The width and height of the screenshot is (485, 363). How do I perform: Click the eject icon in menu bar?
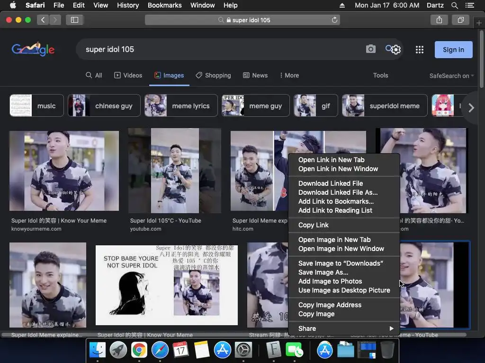pyautogui.click(x=342, y=5)
